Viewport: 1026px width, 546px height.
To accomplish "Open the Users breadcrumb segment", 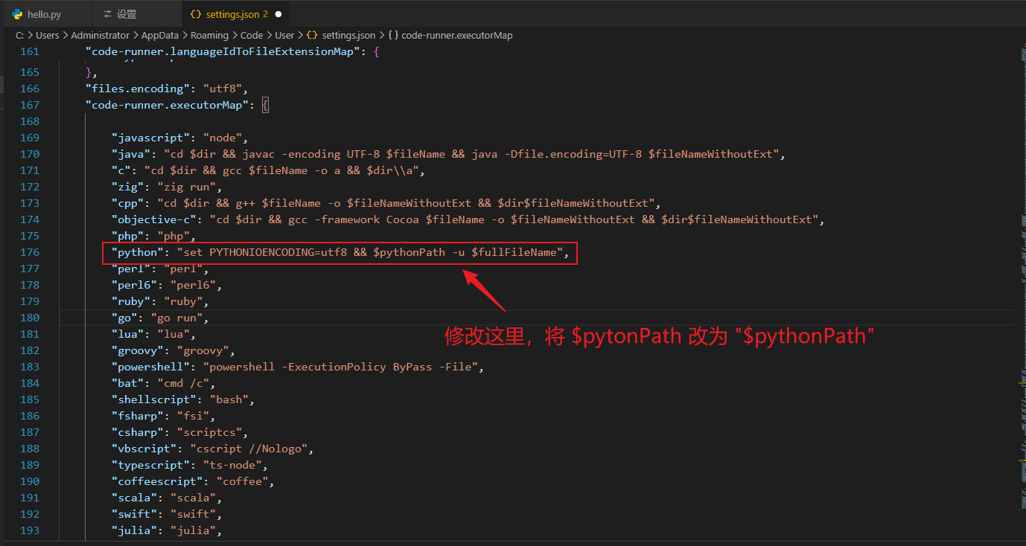I will 47,35.
